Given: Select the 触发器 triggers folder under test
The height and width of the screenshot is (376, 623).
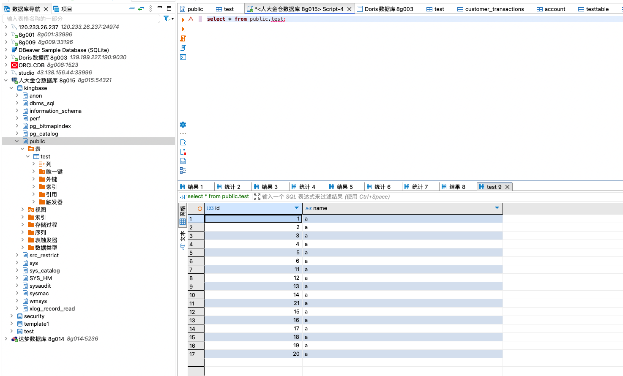Looking at the screenshot, I should [x=54, y=202].
